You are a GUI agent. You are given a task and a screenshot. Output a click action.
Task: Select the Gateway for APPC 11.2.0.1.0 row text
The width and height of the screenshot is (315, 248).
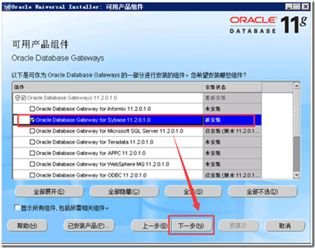pyautogui.click(x=91, y=153)
